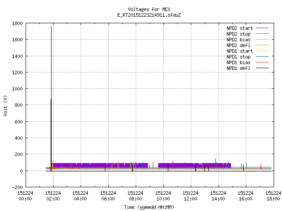The image size is (282, 211).
Task: Click the 151224 00:00 time tick label
Action: click(x=26, y=196)
